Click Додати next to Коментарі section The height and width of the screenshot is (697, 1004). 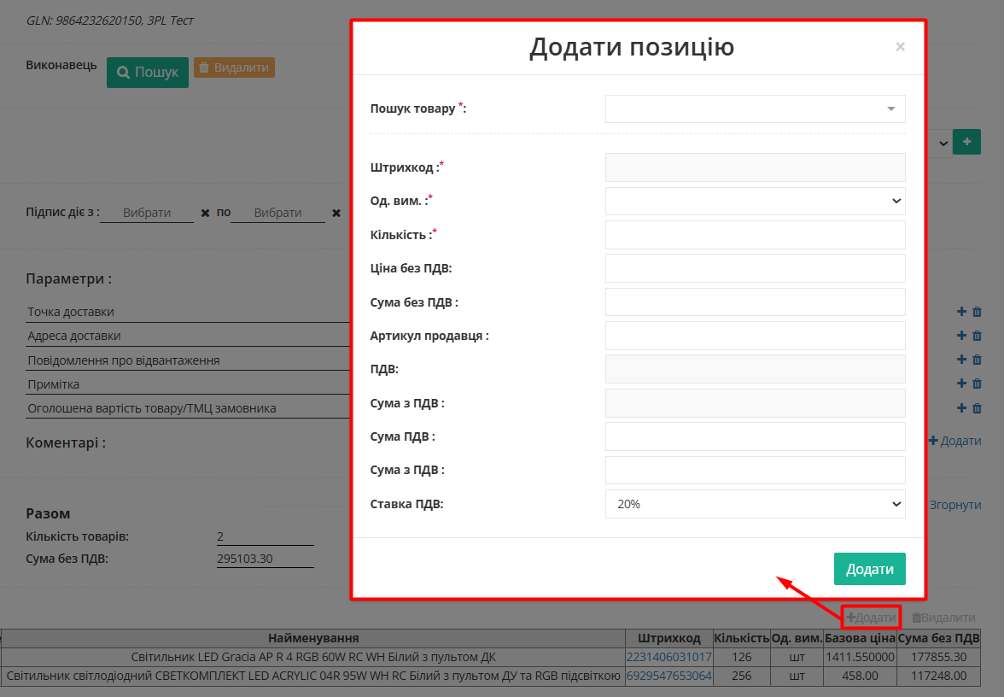click(x=954, y=440)
